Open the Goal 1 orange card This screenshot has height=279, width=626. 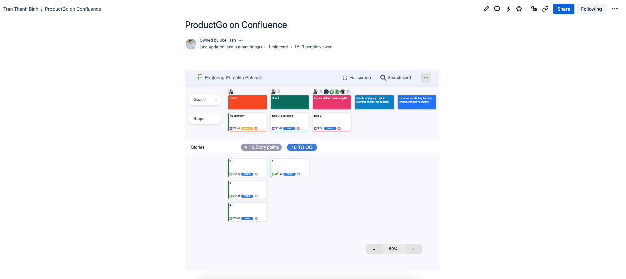(247, 102)
